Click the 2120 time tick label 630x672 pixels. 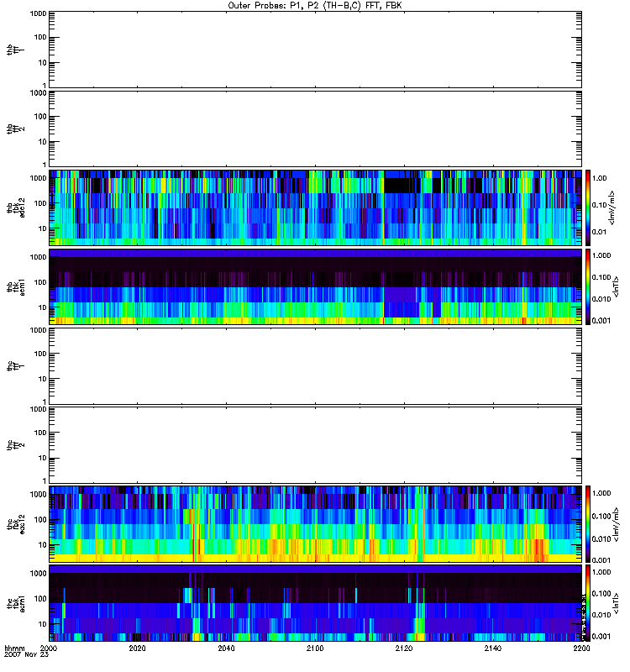404,648
